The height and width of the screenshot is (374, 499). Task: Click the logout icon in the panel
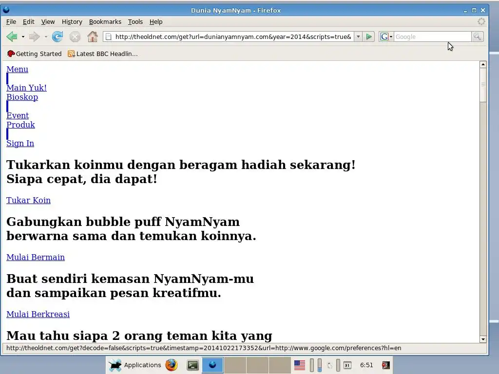pyautogui.click(x=386, y=365)
